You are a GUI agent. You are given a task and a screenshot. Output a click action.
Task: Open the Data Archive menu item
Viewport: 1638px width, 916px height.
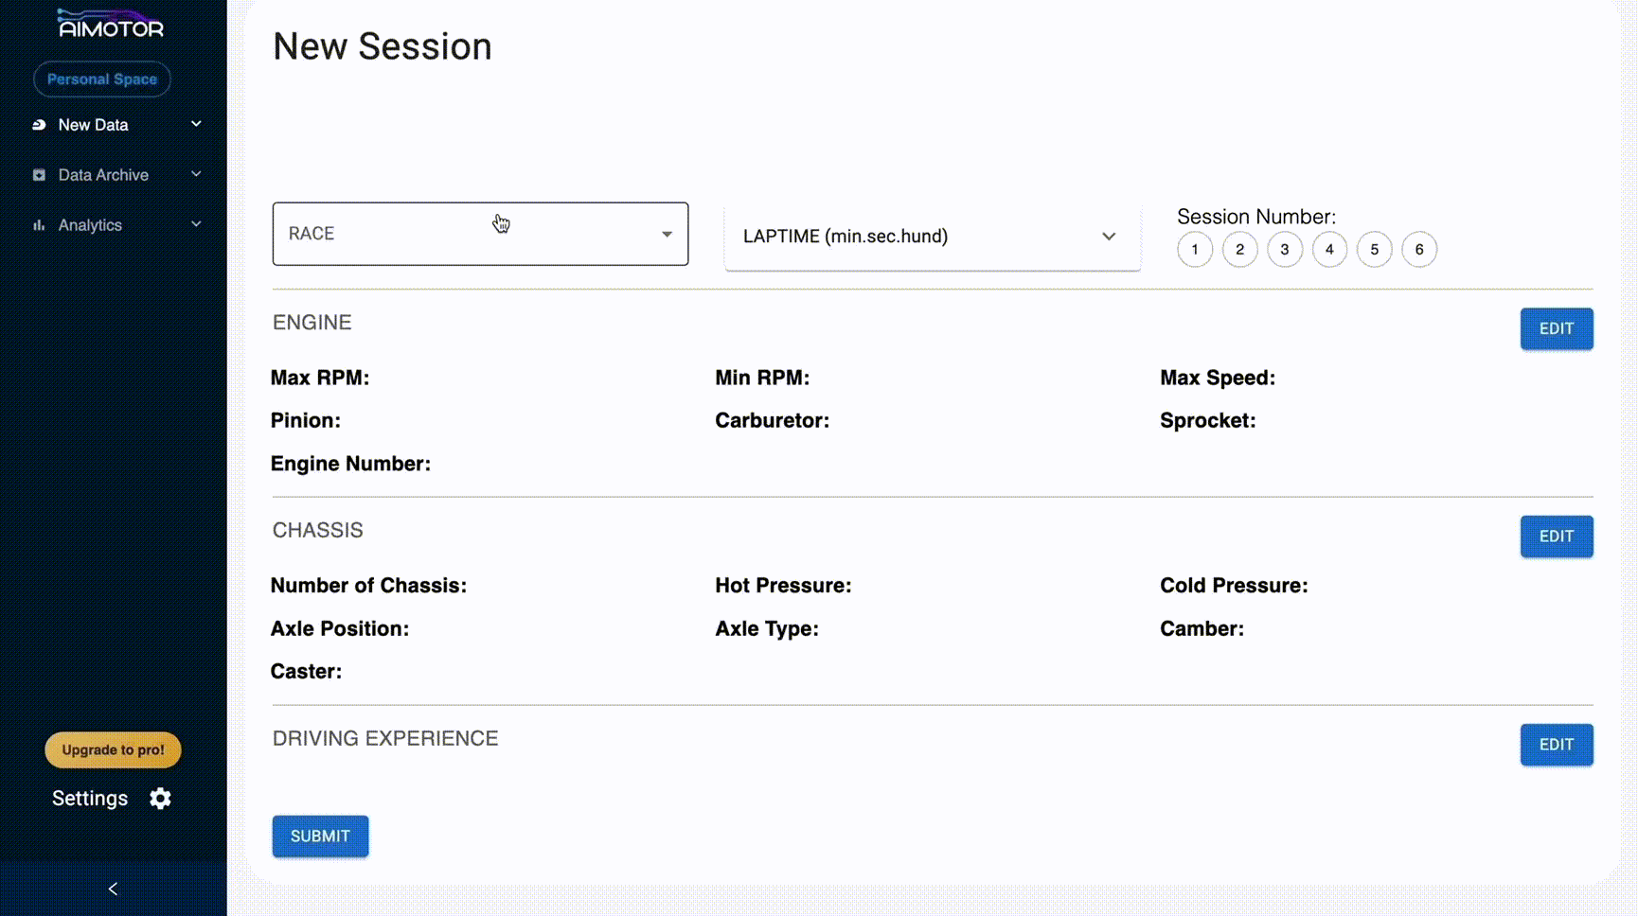[x=103, y=175]
